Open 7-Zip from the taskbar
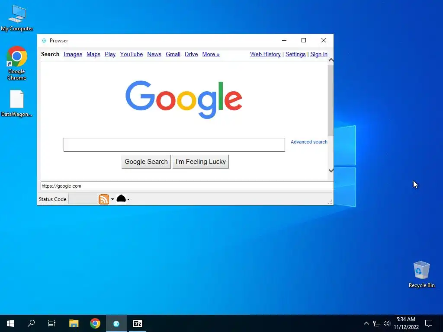 click(x=138, y=323)
